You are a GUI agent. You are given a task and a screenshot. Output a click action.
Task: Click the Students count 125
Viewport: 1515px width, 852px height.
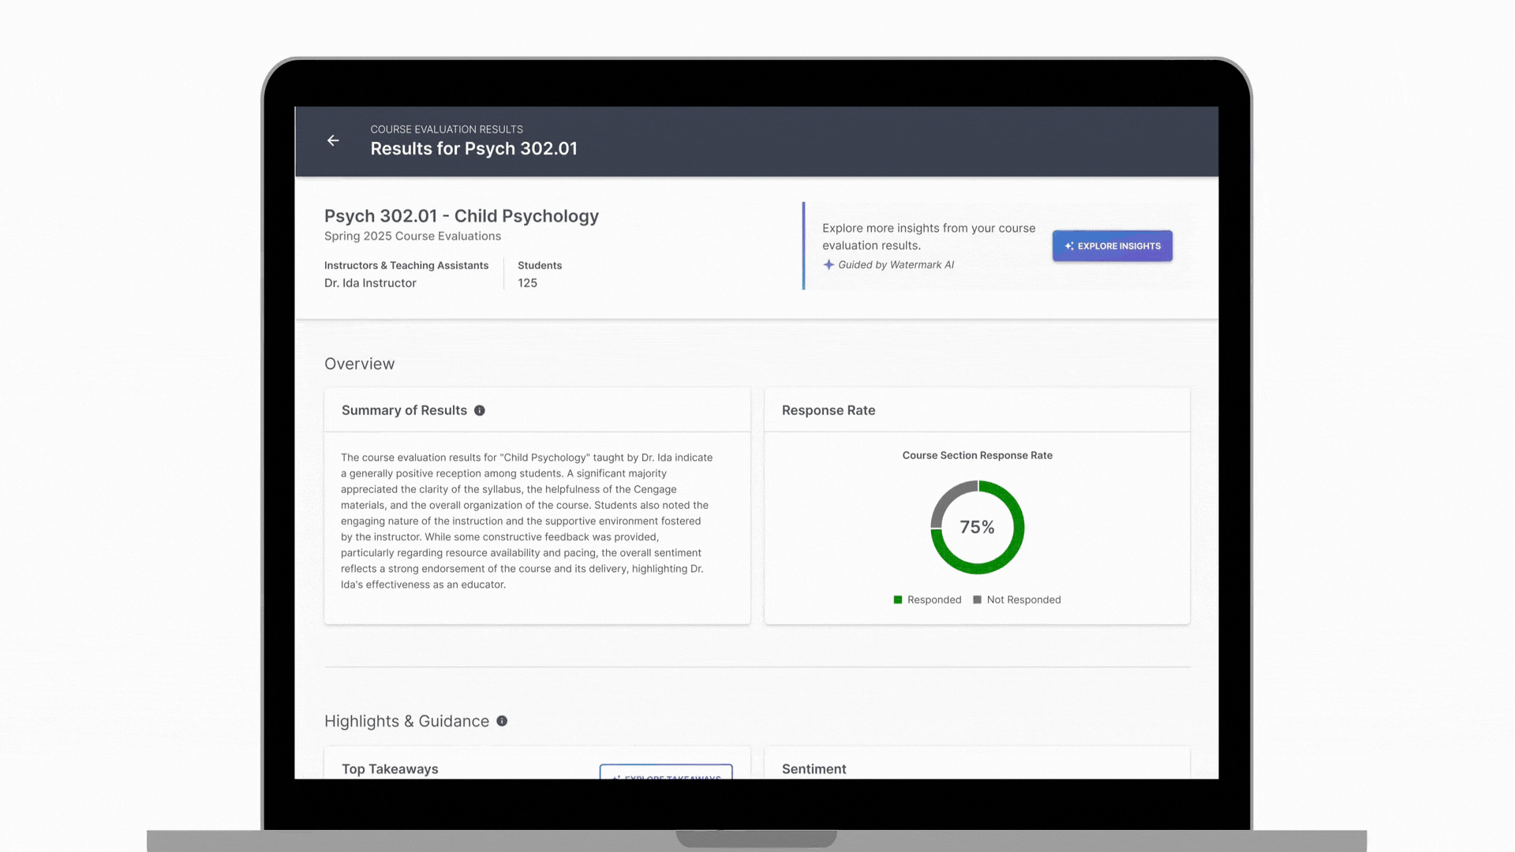pos(527,283)
